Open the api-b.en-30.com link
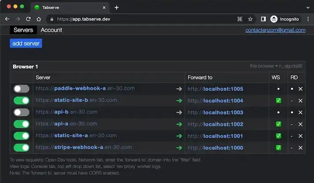This screenshot has width=314, height=183. pyautogui.click(x=66, y=112)
